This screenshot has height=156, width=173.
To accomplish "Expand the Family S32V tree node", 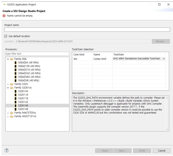I will tap(8, 84).
